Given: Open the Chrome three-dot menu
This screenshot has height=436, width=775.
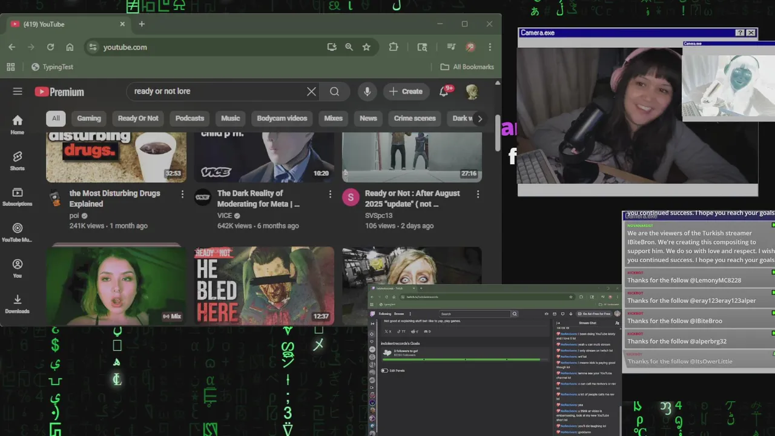Looking at the screenshot, I should pyautogui.click(x=490, y=47).
